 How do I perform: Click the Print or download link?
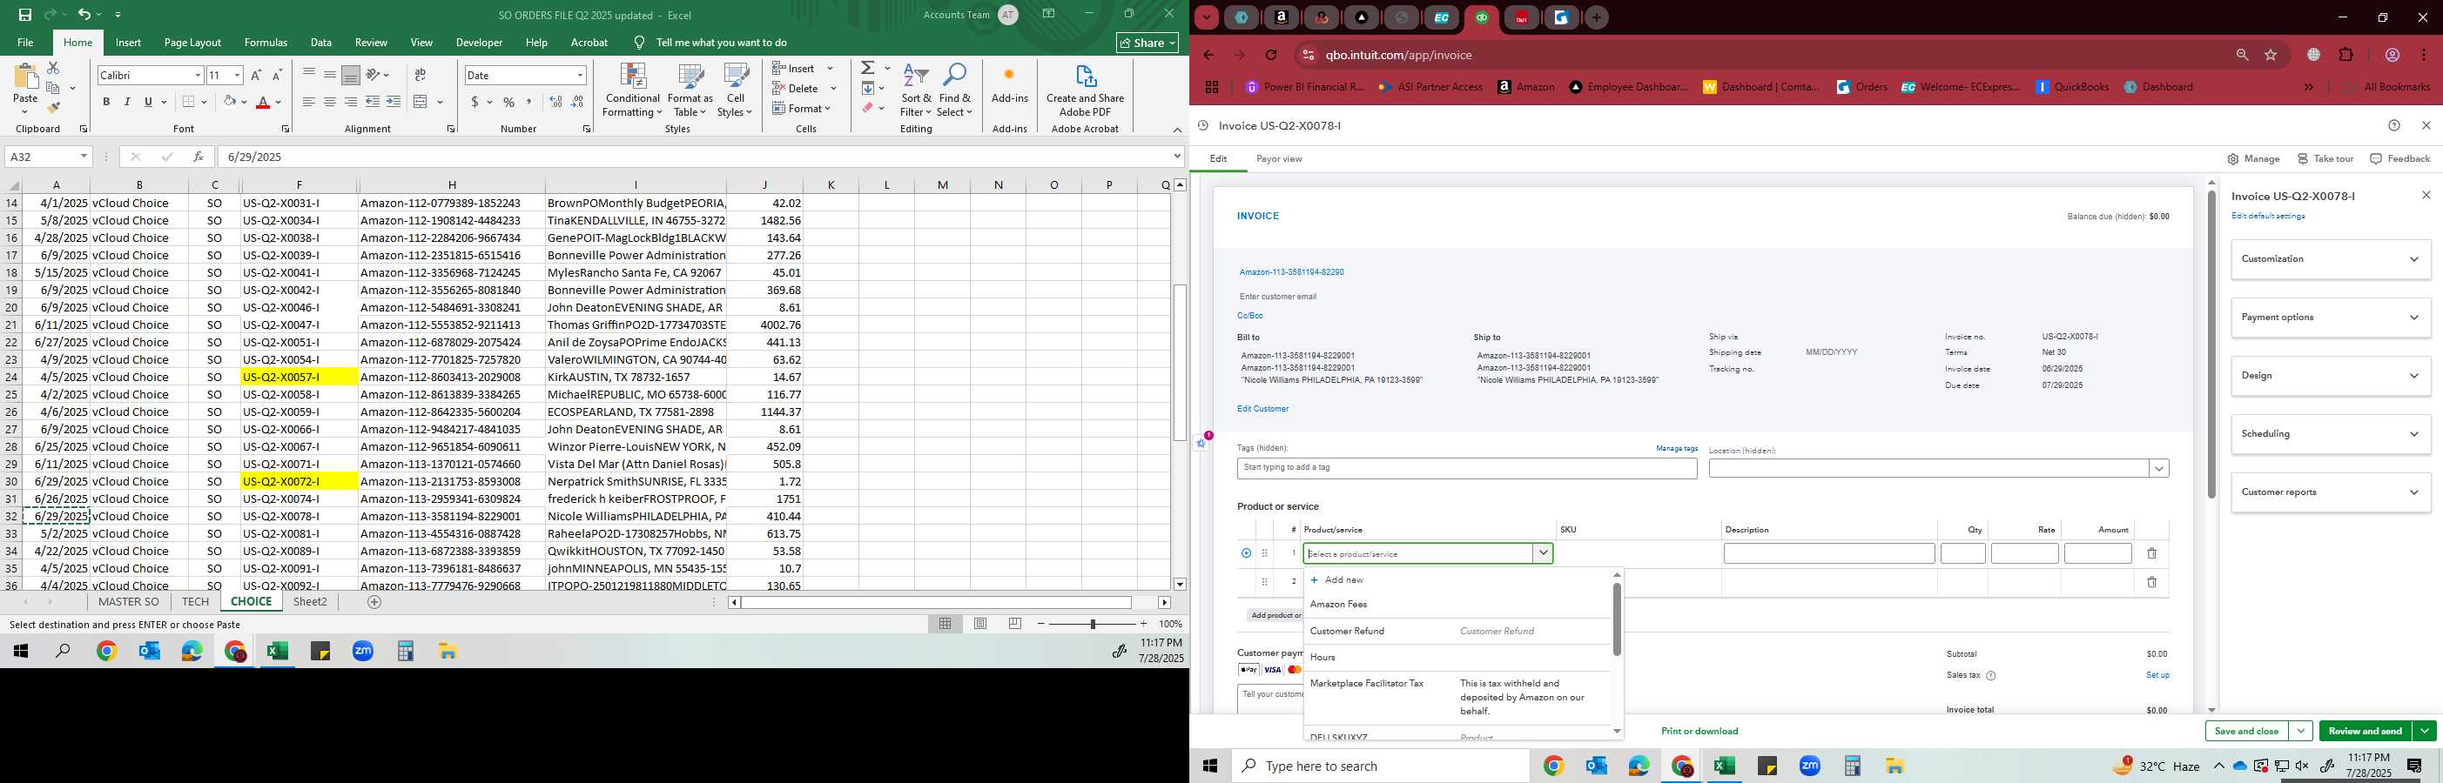tap(1699, 731)
